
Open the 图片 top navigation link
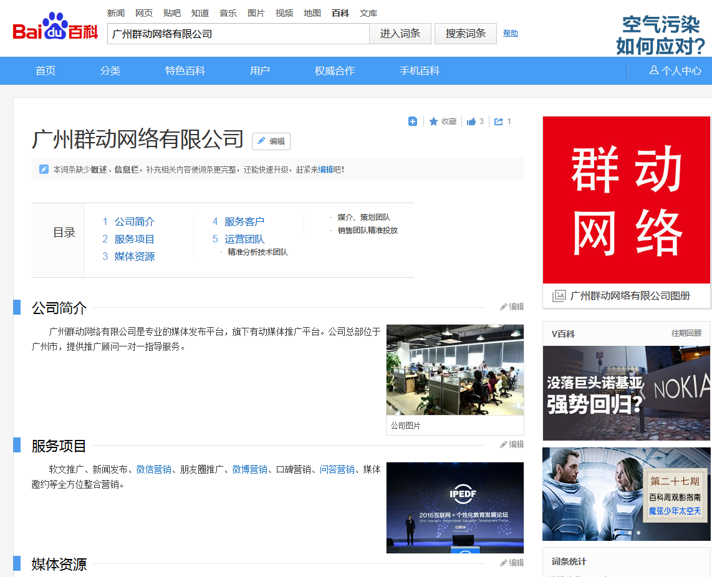(x=256, y=13)
